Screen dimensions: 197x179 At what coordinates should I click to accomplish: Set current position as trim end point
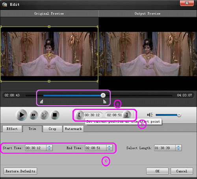tap(127, 115)
